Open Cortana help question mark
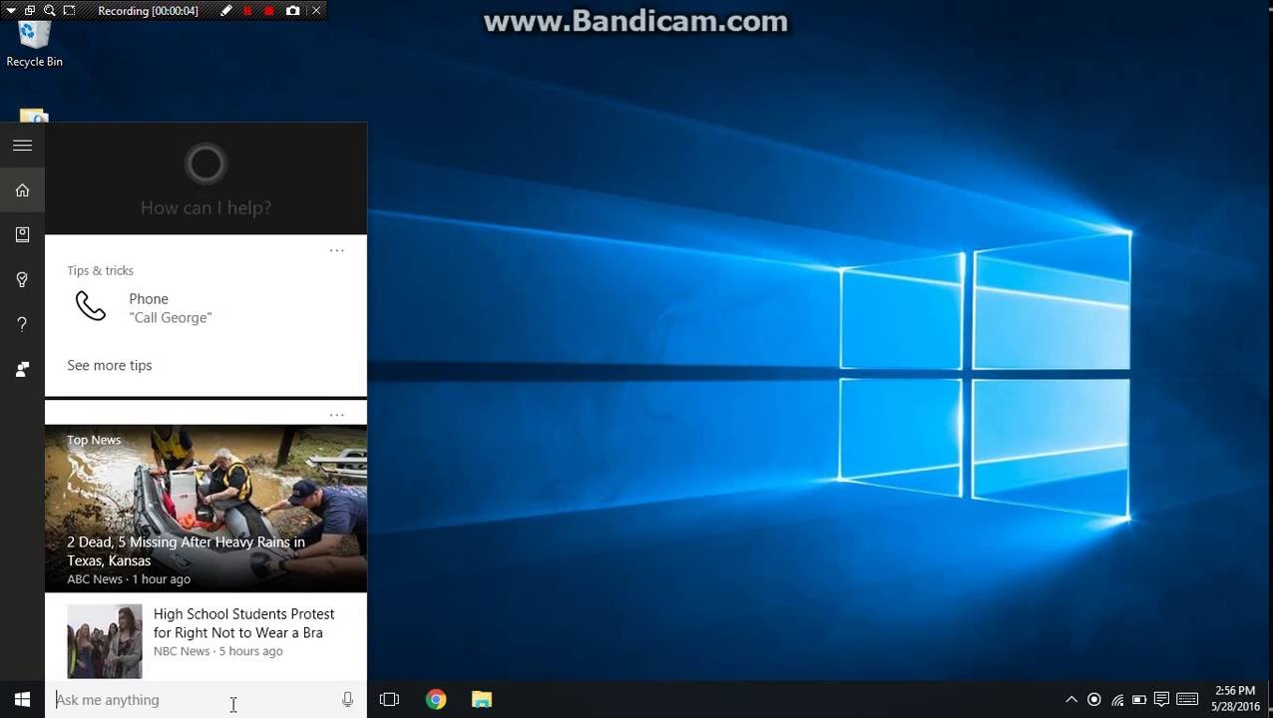1273x718 pixels. pos(22,324)
